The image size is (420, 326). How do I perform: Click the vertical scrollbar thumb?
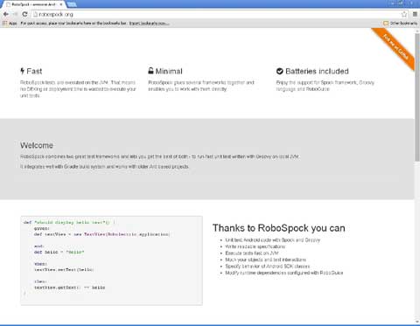(x=417, y=97)
